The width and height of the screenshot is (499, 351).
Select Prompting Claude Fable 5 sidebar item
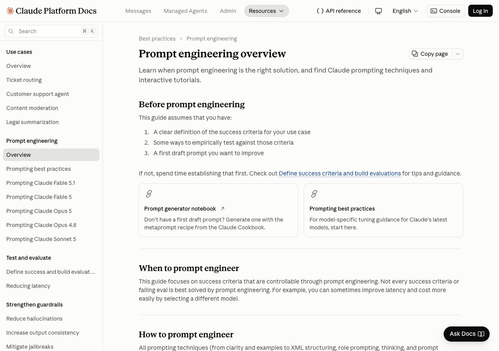click(x=51, y=197)
